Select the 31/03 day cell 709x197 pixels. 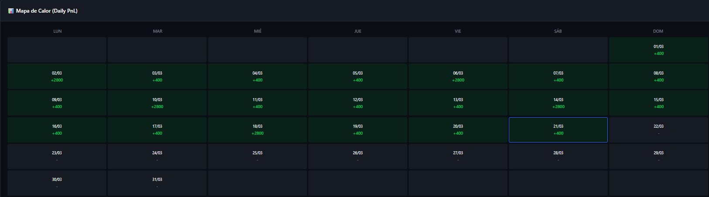tap(157, 183)
